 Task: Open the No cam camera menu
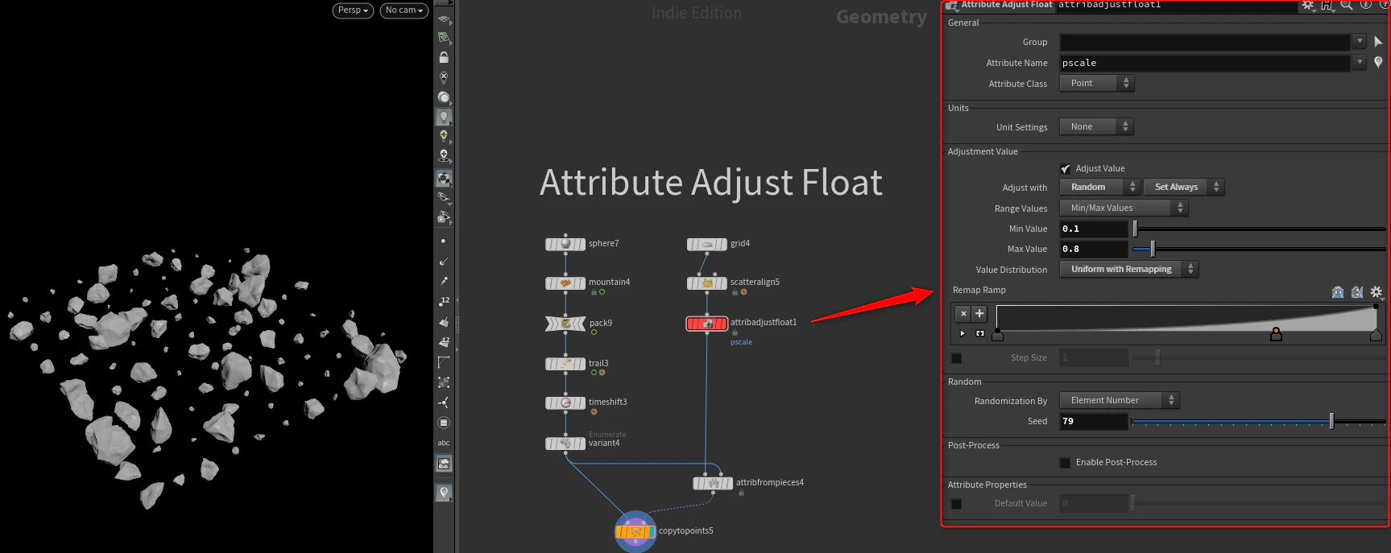point(404,10)
